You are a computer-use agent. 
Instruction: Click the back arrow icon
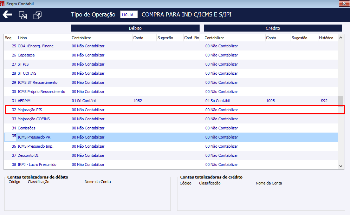[x=7, y=15]
